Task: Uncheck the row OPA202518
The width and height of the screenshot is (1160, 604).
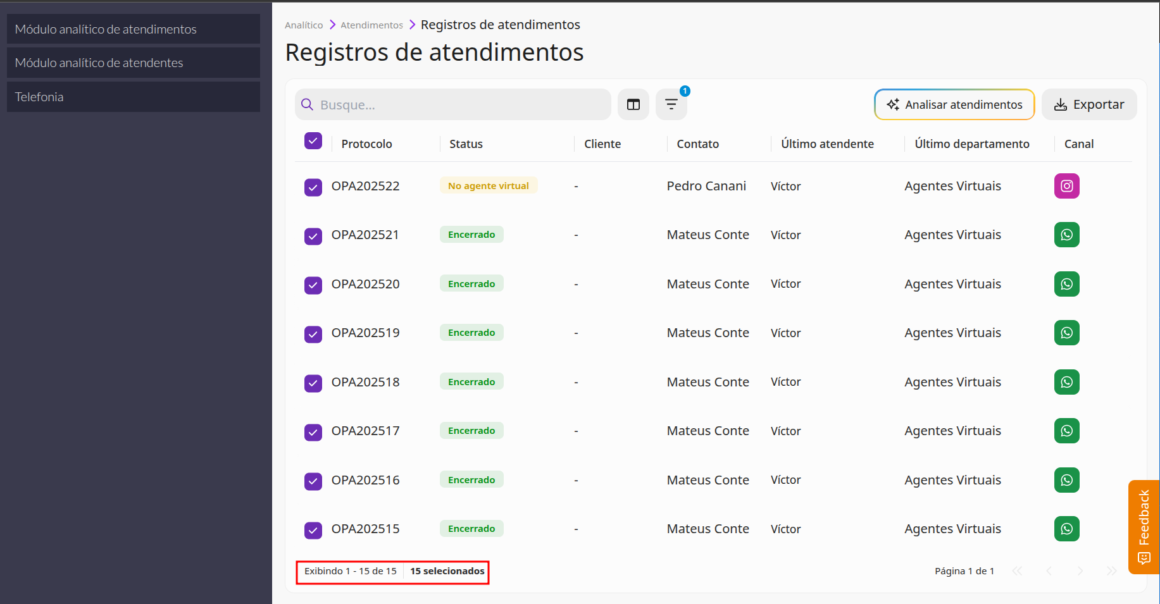Action: 313,383
